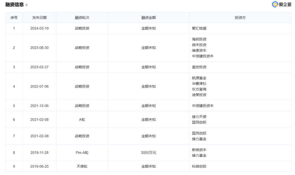This screenshot has width=295, height=175.
Task: Open 中信建投资本 in the 2021-12-06 row
Action: [203, 106]
